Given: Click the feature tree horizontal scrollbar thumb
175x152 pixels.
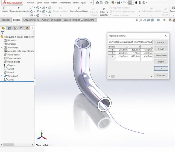Looking at the screenshot, I should click(x=8, y=145).
